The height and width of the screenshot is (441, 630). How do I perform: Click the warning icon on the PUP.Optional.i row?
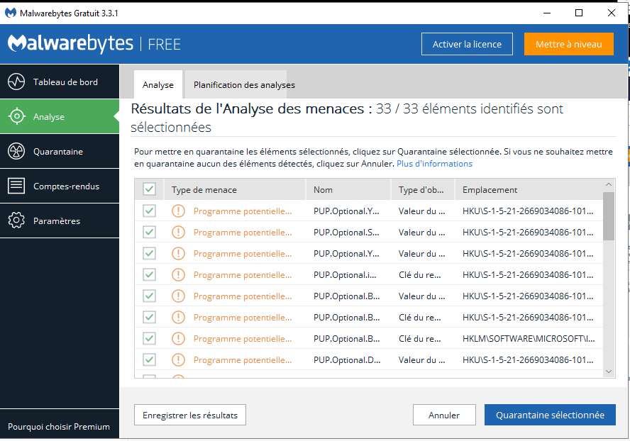coord(178,274)
